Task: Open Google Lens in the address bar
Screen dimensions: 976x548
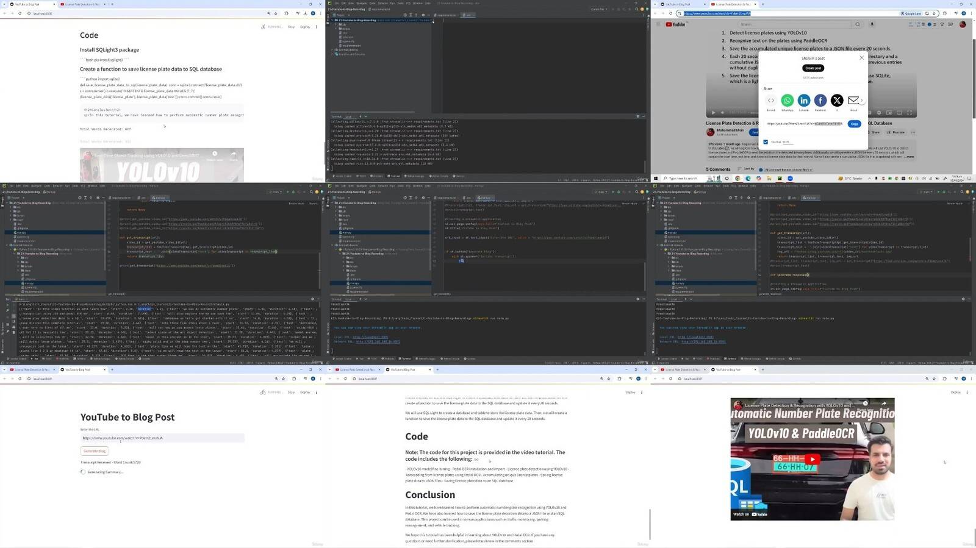Action: tap(911, 13)
